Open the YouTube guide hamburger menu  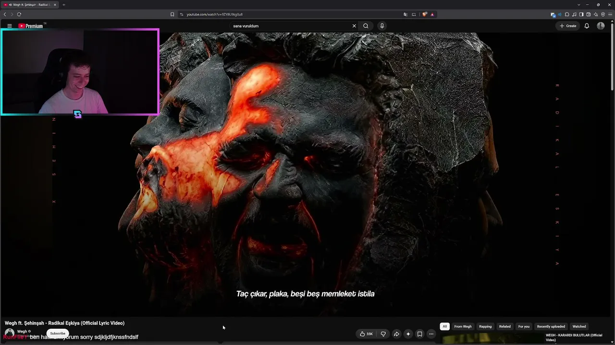pyautogui.click(x=9, y=26)
